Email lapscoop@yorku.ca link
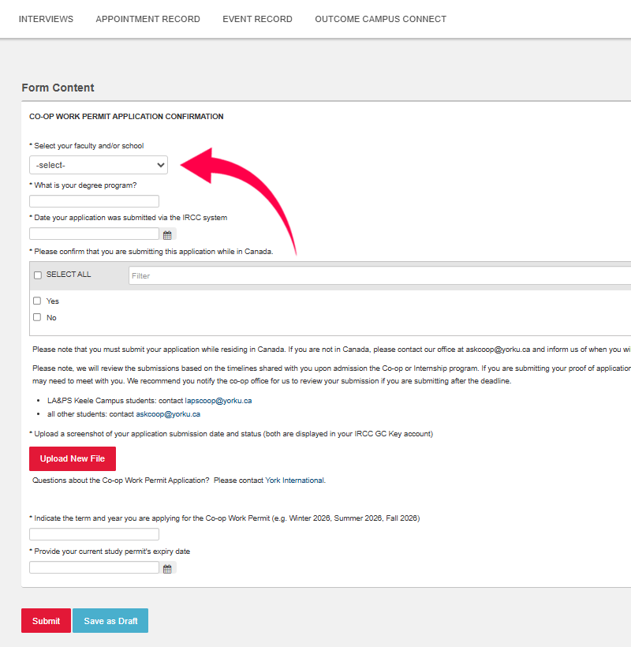The height and width of the screenshot is (647, 631). (x=218, y=401)
